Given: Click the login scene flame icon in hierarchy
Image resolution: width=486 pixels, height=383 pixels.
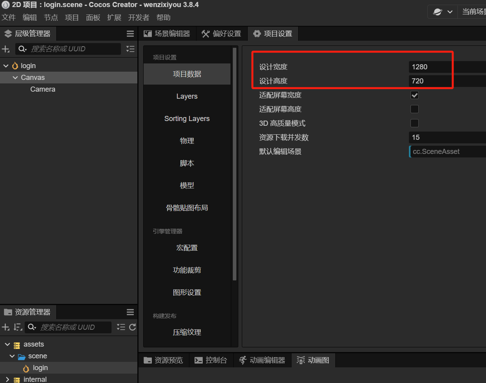Looking at the screenshot, I should (x=15, y=66).
